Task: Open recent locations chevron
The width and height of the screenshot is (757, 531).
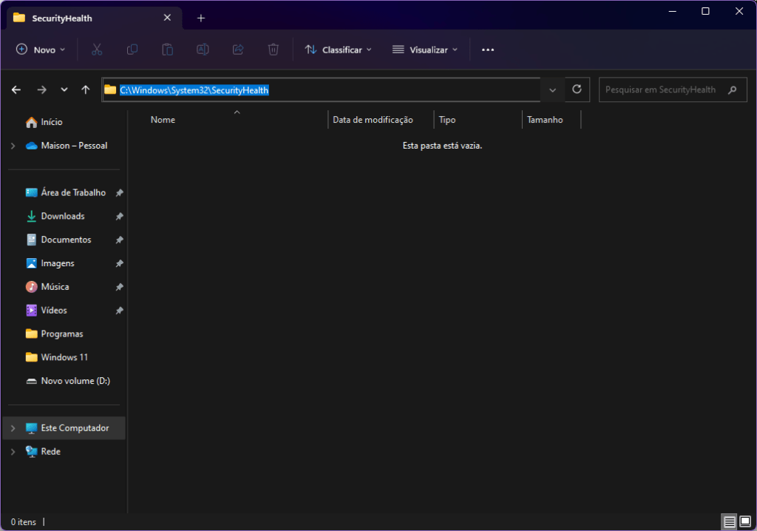Action: (x=64, y=90)
